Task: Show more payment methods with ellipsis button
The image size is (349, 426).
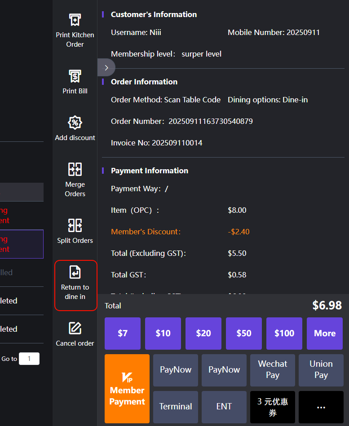Action: tap(321, 407)
